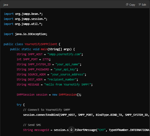Copy the Java code block
150x136 pixels.
click(130, 4)
